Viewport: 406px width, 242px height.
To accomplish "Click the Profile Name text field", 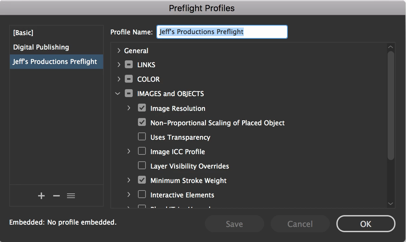I will click(222, 32).
